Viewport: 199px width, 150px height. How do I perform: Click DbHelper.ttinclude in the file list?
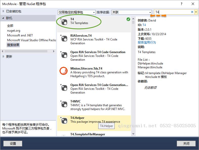tap(150, 63)
